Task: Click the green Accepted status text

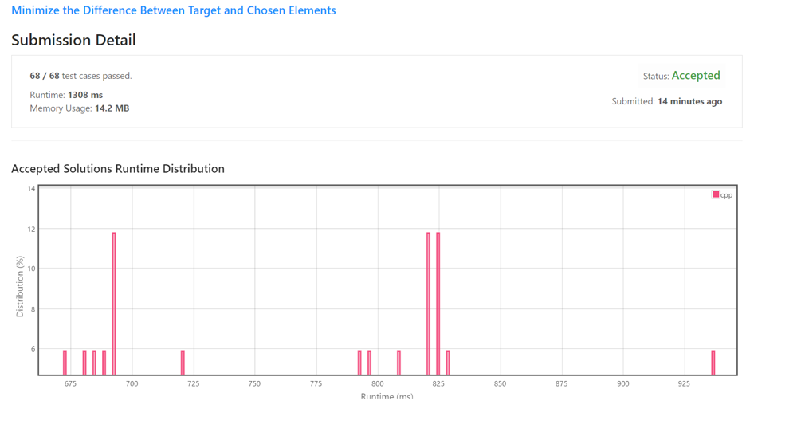Action: pyautogui.click(x=695, y=76)
